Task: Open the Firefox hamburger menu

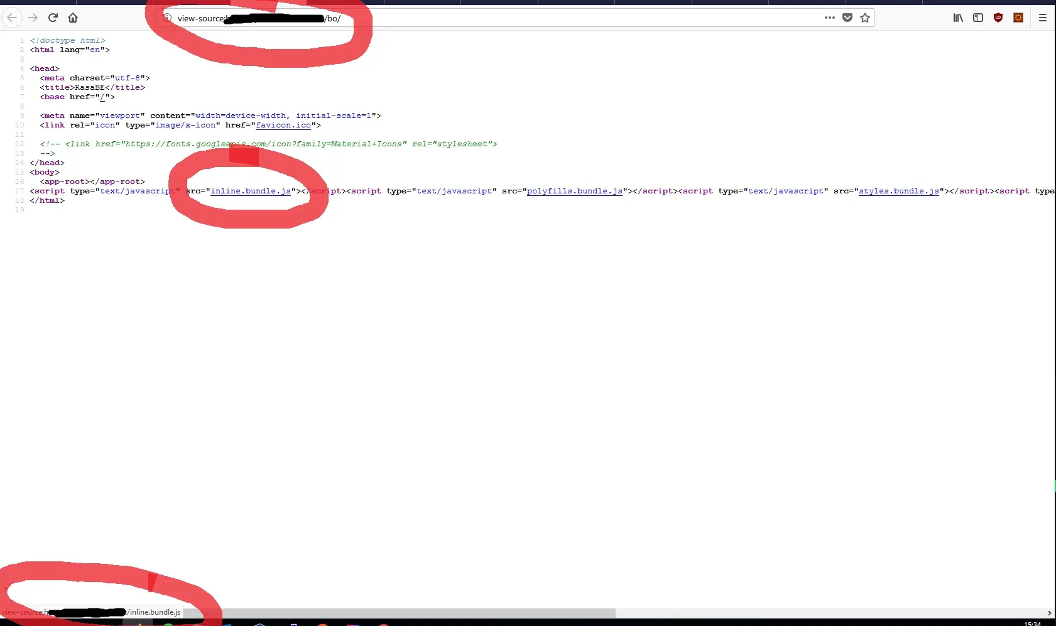Action: click(x=1043, y=18)
